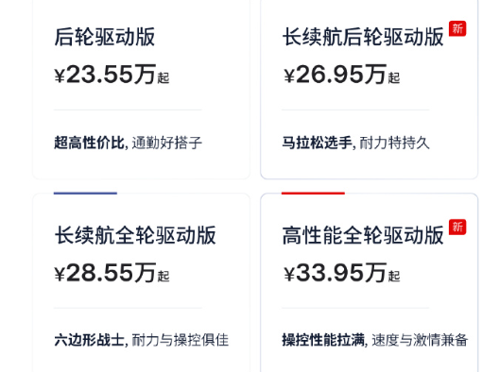482x372 pixels.
Task: Click the ¥26.95万 price
Action: tap(336, 75)
